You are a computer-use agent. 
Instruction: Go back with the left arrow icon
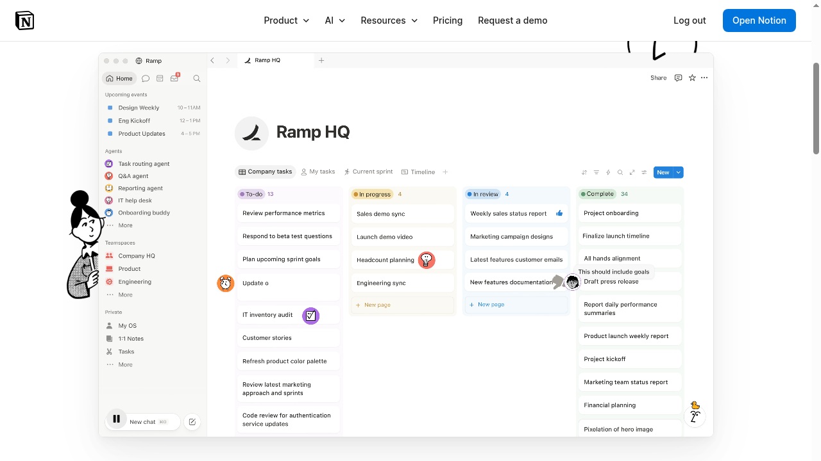(212, 60)
